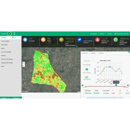Image resolution: width=130 pixels, height=130 pixels.
Task: Click the mobile phone icon in header
Action: coord(14,34)
